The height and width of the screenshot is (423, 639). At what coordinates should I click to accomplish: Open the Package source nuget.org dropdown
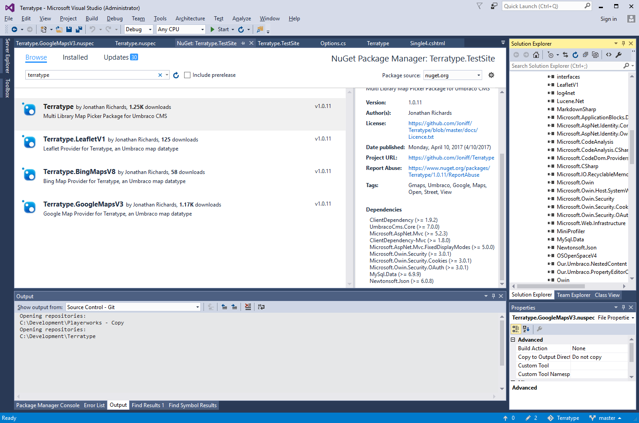(479, 75)
